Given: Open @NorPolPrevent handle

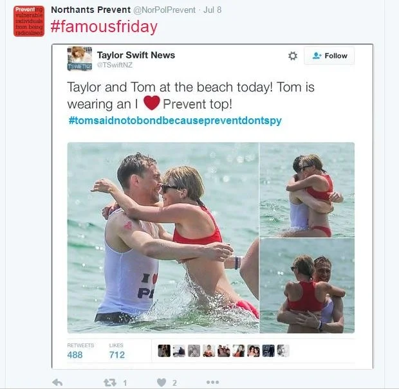Looking at the screenshot, I should (x=164, y=10).
